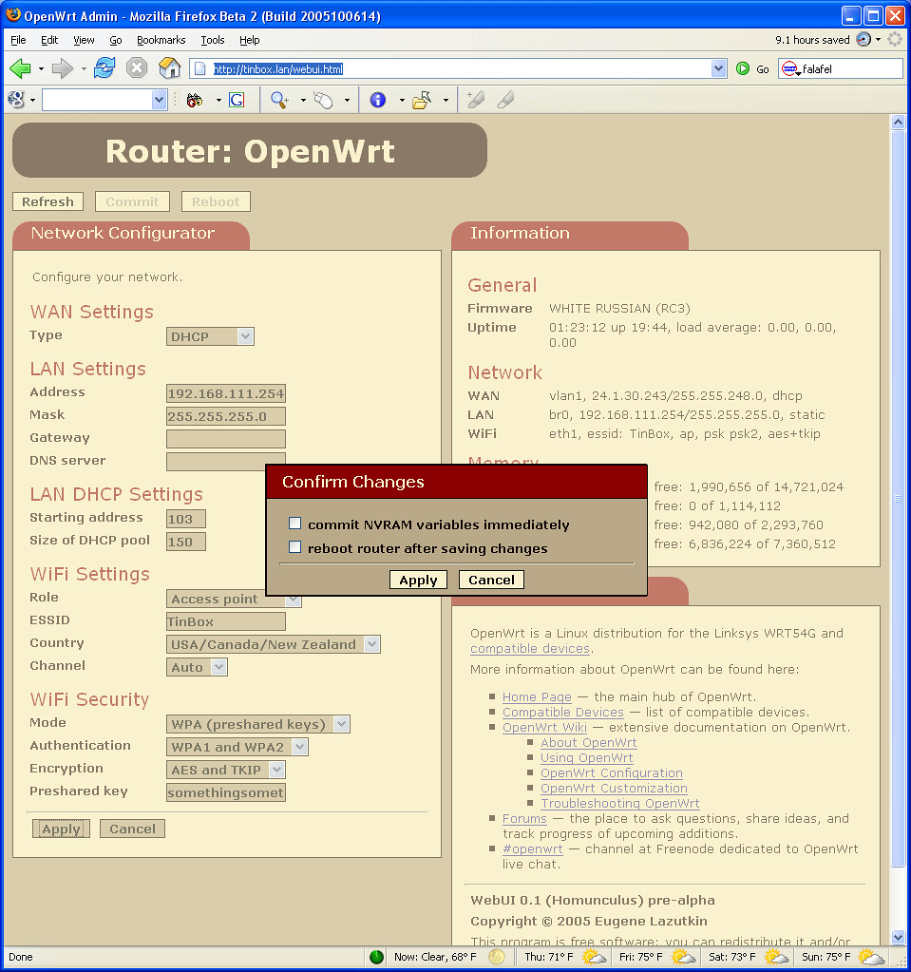
Task: Open the Country dropdown
Action: [274, 645]
